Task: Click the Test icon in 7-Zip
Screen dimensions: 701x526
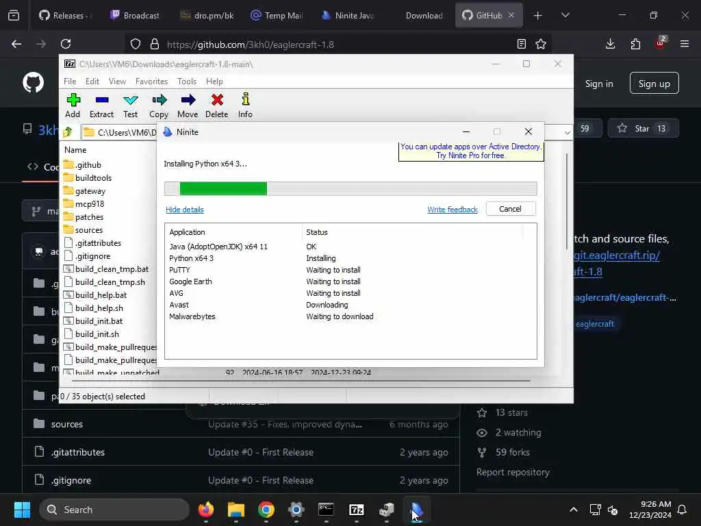Action: click(x=131, y=105)
